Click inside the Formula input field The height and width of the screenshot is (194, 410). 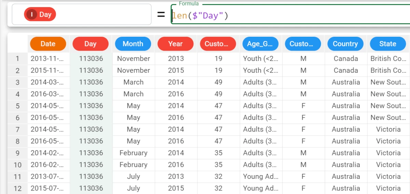290,15
